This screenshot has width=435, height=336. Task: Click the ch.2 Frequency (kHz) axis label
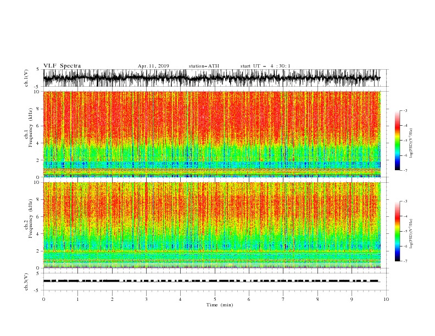tap(29, 219)
